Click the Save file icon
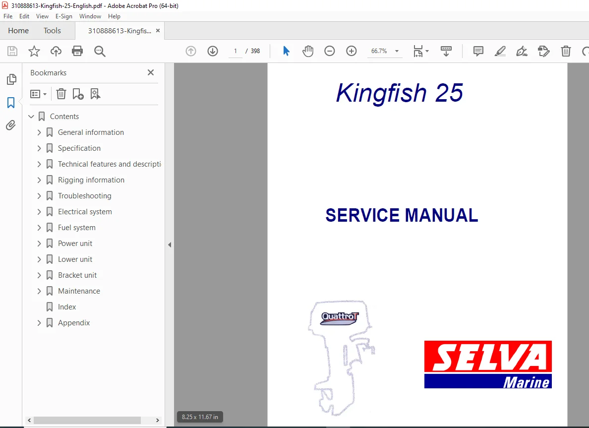This screenshot has height=428, width=589. [12, 51]
